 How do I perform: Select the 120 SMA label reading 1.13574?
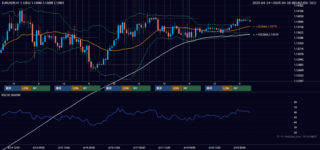(x=265, y=34)
